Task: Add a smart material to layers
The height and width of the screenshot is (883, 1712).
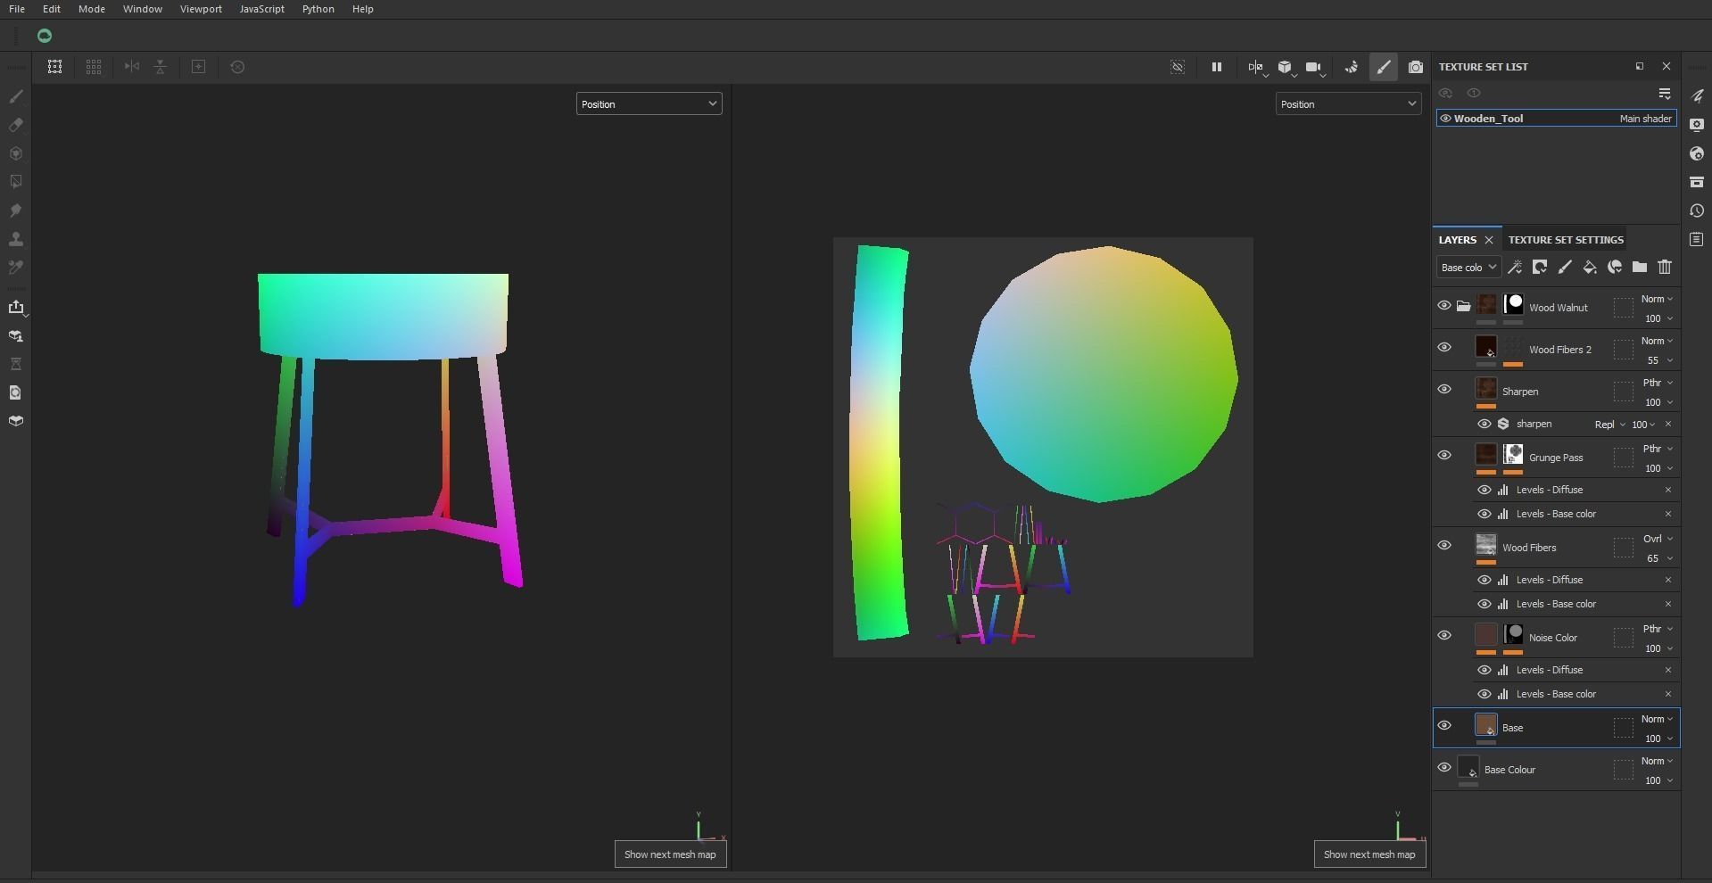Action: pos(1615,267)
